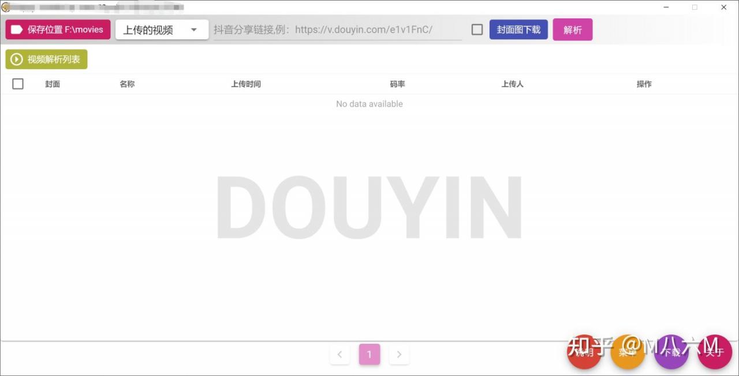Click the 名称 column header
Image resolution: width=739 pixels, height=376 pixels.
pyautogui.click(x=127, y=84)
